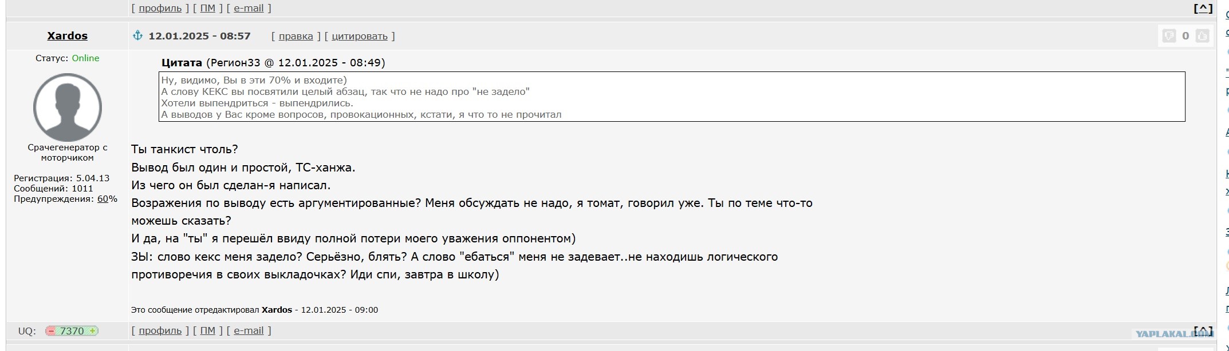Click the thumbs-up icon on Xardos's post

point(1202,36)
